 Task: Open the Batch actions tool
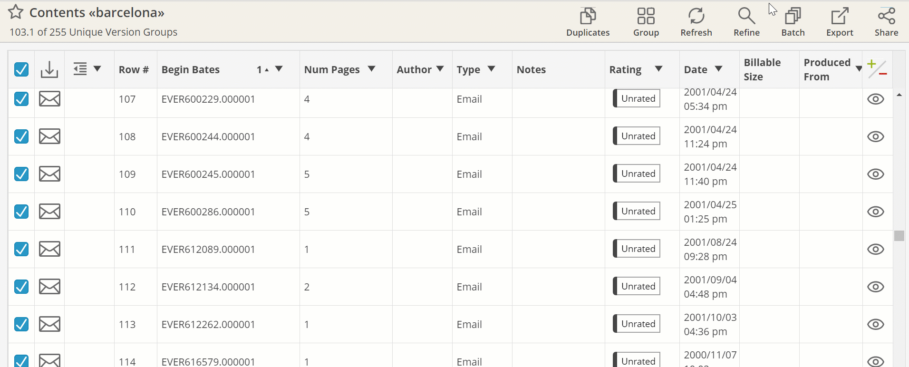click(x=793, y=22)
